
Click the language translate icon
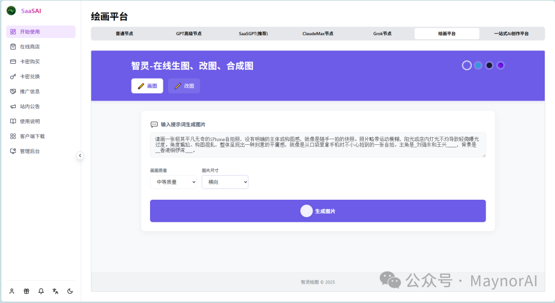pos(55,291)
